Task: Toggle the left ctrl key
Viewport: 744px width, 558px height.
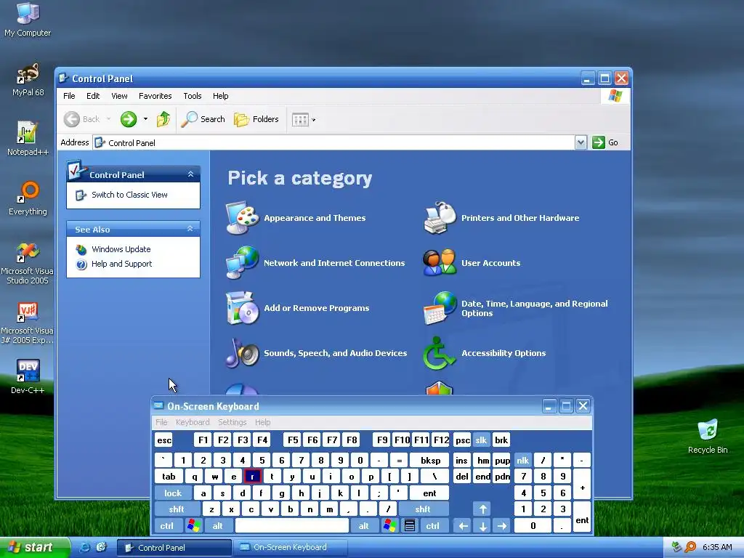Action: click(x=167, y=526)
